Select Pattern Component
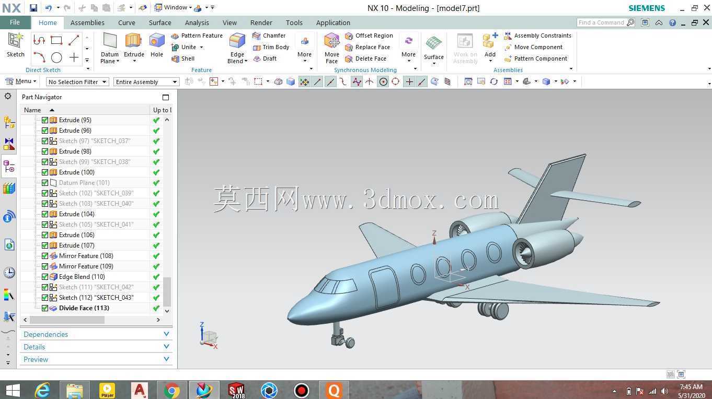The height and width of the screenshot is (399, 712). tap(535, 58)
